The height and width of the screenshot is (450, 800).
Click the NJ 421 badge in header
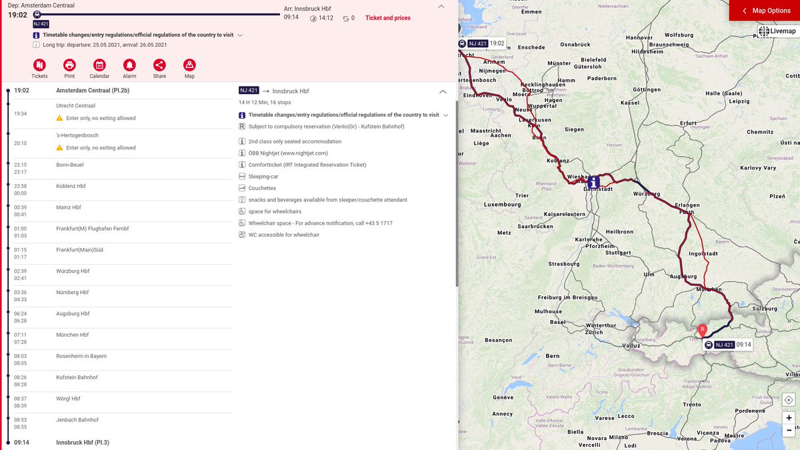[x=41, y=24]
